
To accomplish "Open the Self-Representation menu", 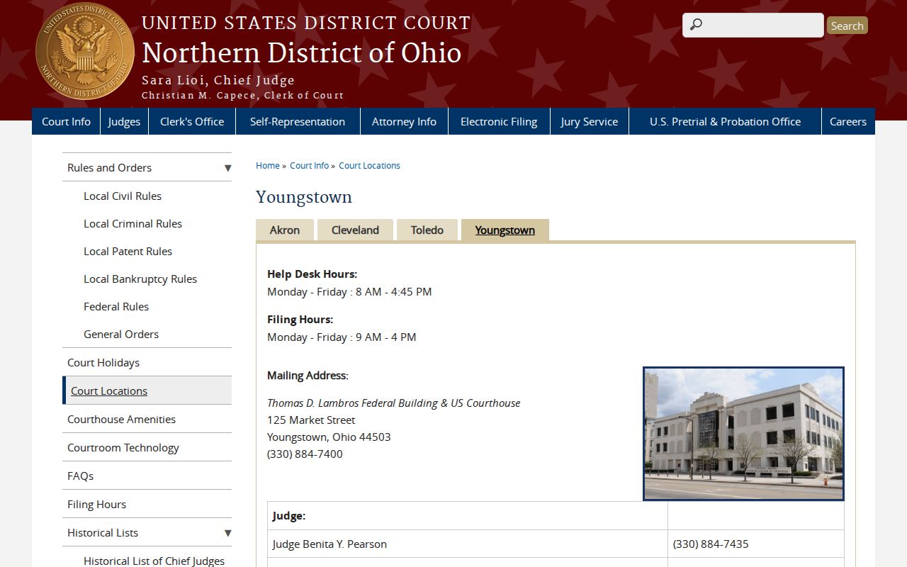I will 298,121.
